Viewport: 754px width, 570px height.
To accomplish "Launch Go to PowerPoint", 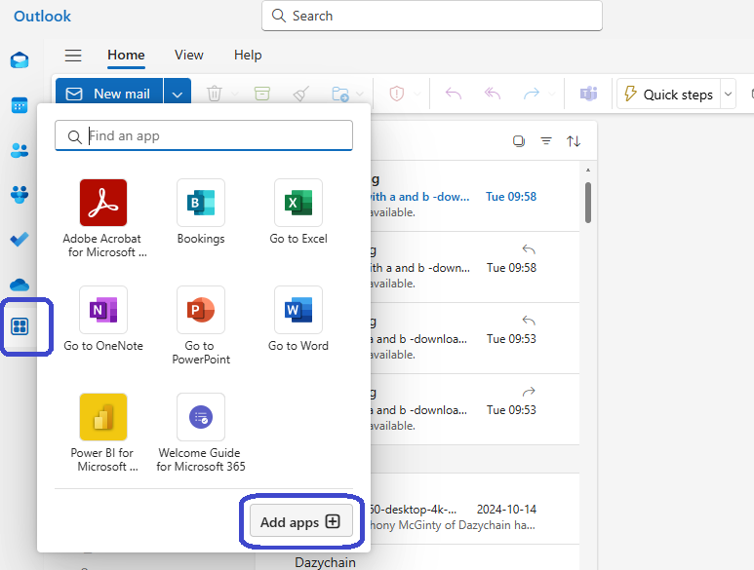I will pos(201,310).
